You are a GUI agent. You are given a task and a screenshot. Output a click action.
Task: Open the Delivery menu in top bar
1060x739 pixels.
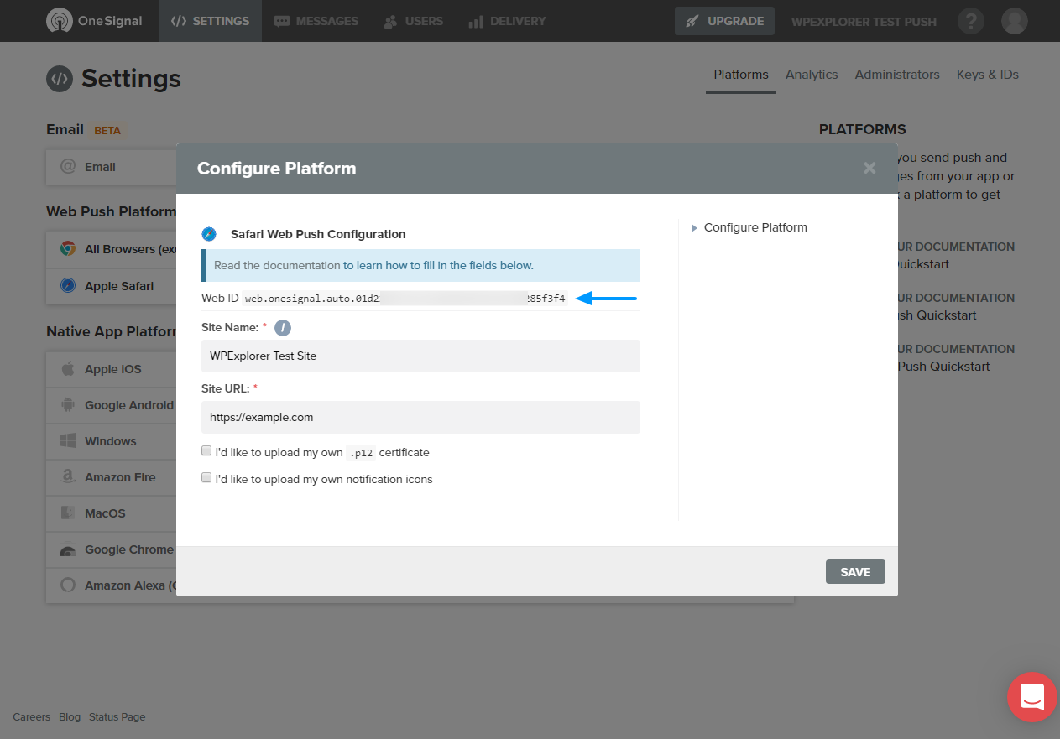507,21
